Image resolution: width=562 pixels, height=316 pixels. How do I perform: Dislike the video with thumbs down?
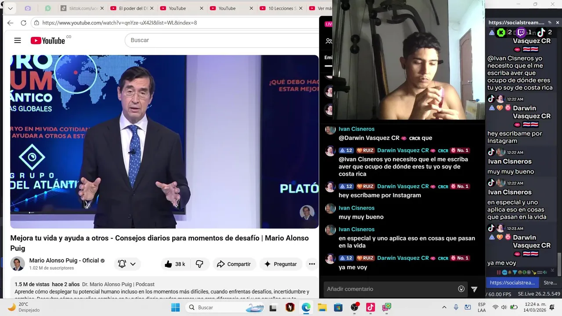(x=199, y=264)
